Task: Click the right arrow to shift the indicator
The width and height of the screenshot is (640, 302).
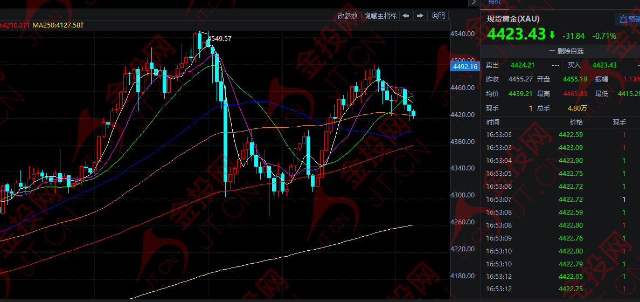Action: pyautogui.click(x=420, y=16)
